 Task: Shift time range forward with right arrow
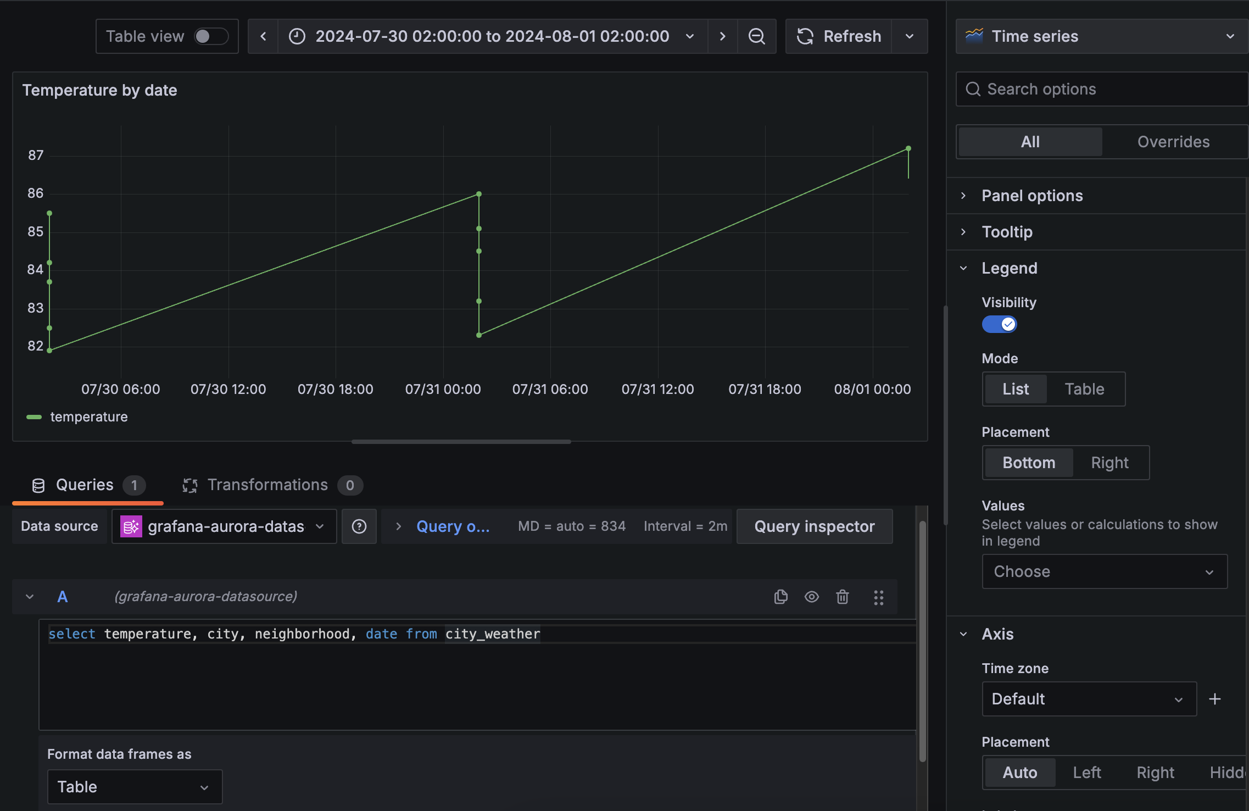[x=722, y=36]
